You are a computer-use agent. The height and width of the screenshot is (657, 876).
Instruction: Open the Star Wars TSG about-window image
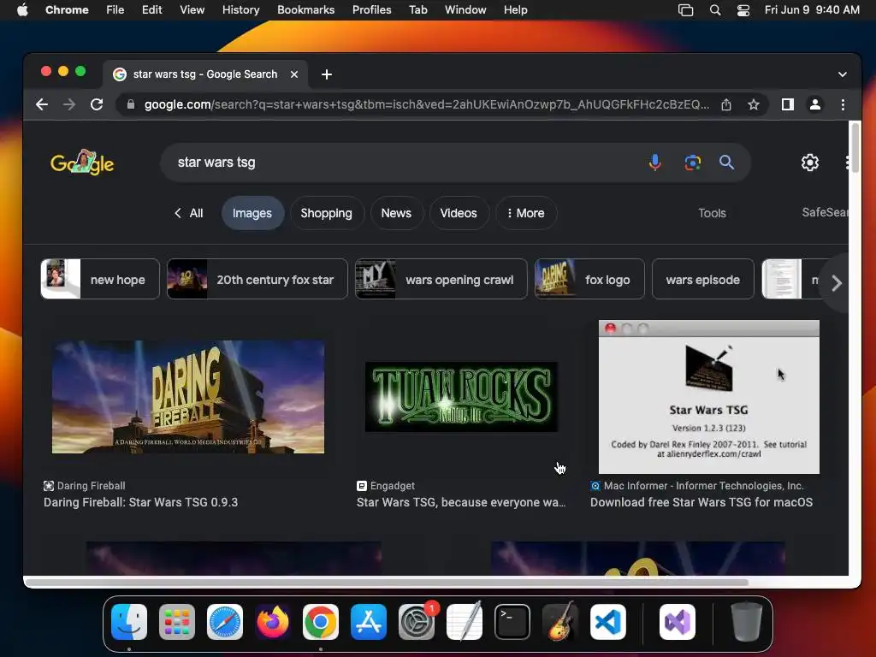(708, 397)
